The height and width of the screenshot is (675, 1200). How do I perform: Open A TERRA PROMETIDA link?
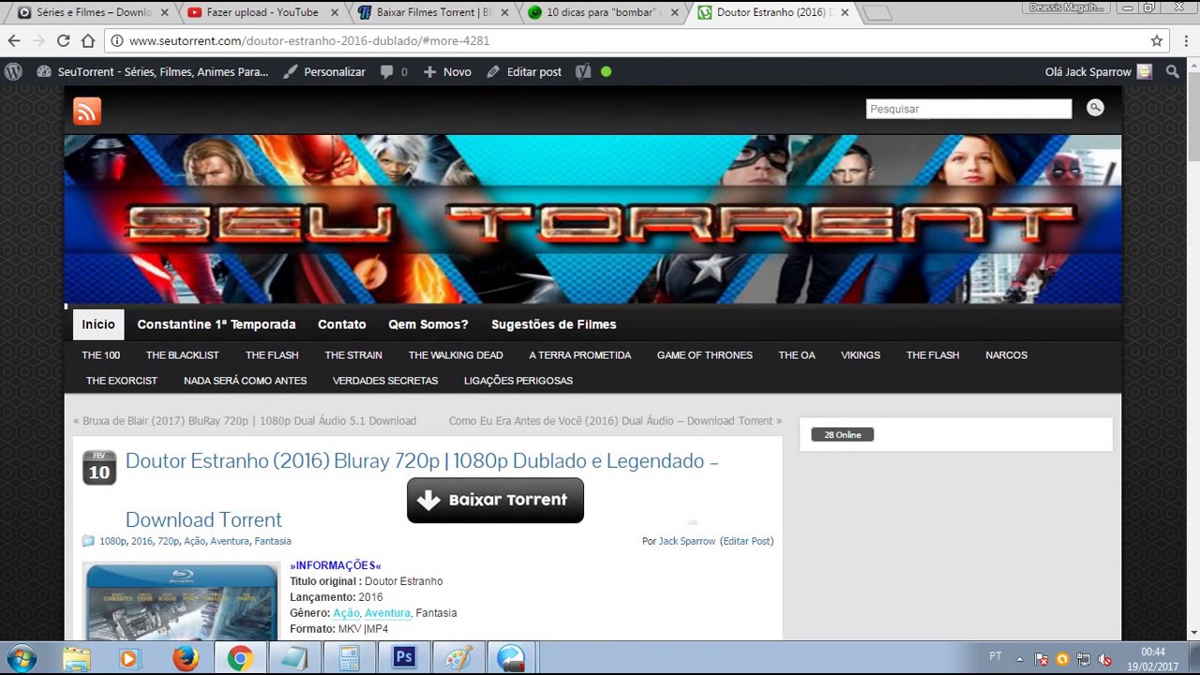pyautogui.click(x=580, y=355)
